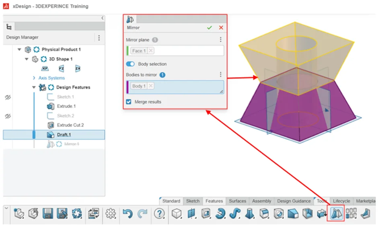Expand the action bar collapse chevron
Viewport: 378px width, 226px height.
[6, 208]
